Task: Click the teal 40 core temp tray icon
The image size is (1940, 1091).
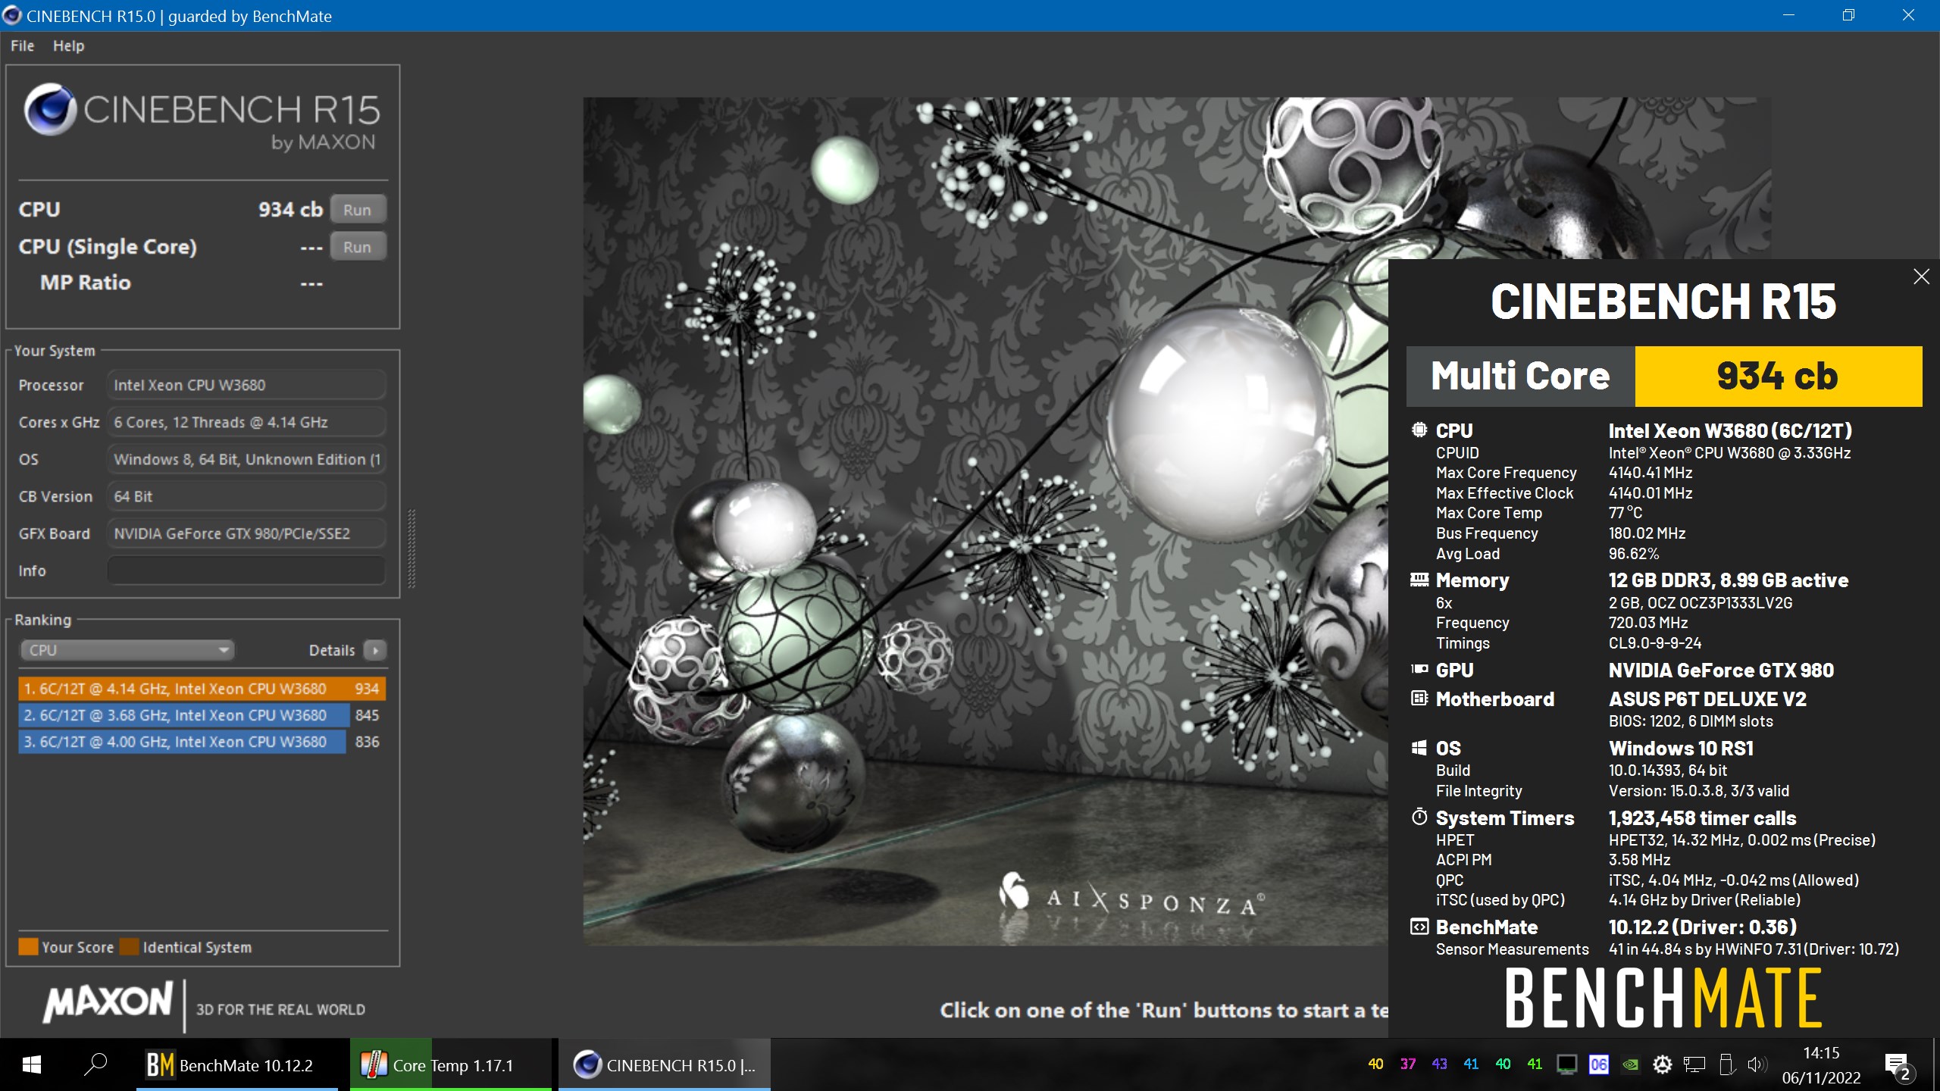Action: click(1503, 1064)
